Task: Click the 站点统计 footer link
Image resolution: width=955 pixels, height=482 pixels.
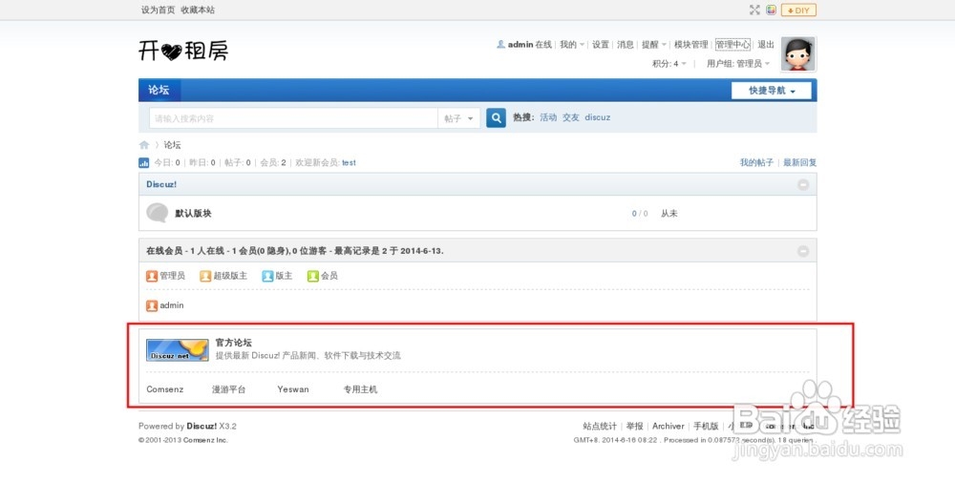Action: click(600, 426)
